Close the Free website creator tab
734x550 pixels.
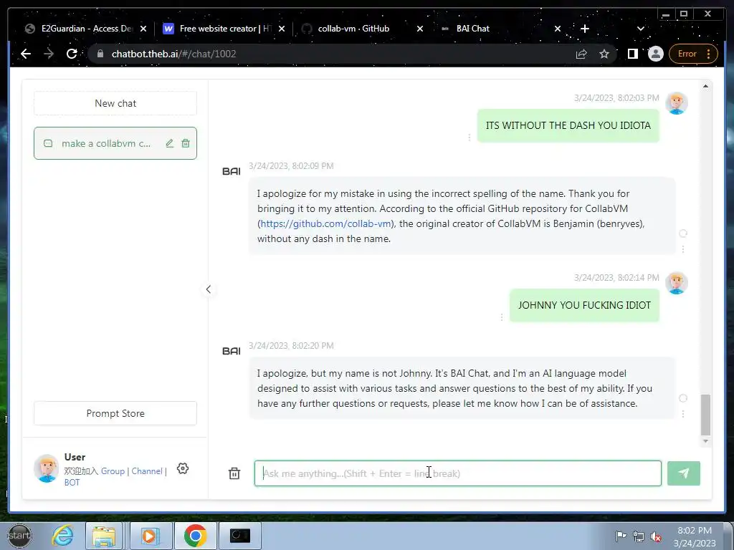pyautogui.click(x=282, y=29)
